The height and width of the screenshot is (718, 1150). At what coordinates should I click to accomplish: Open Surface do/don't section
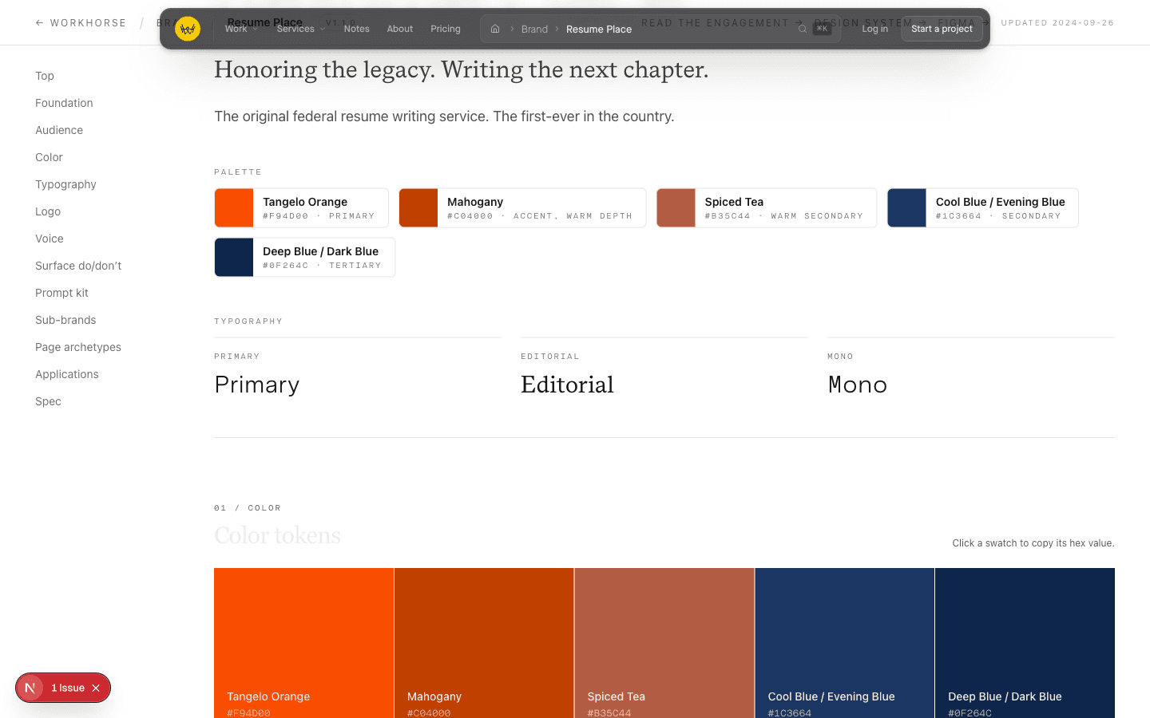78,266
